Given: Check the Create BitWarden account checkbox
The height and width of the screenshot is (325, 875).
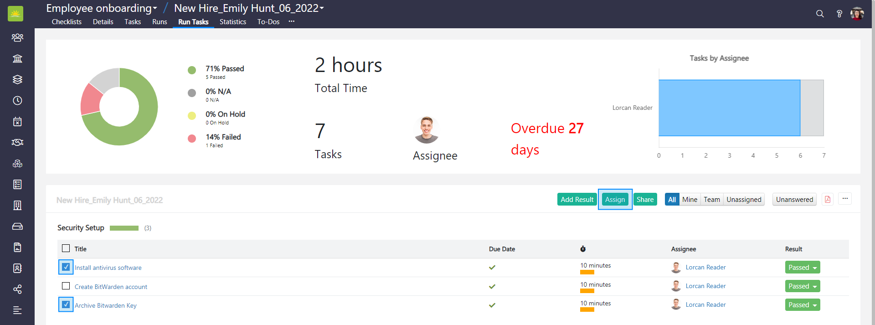Looking at the screenshot, I should [x=66, y=286].
